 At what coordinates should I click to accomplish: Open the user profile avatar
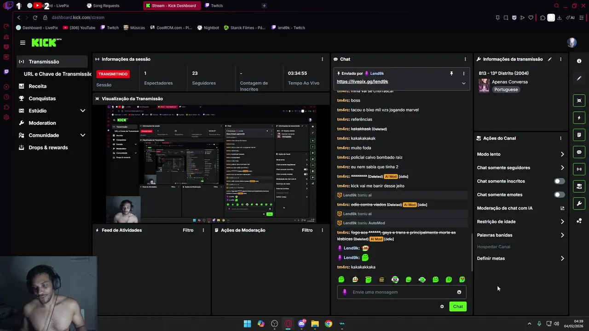(572, 43)
